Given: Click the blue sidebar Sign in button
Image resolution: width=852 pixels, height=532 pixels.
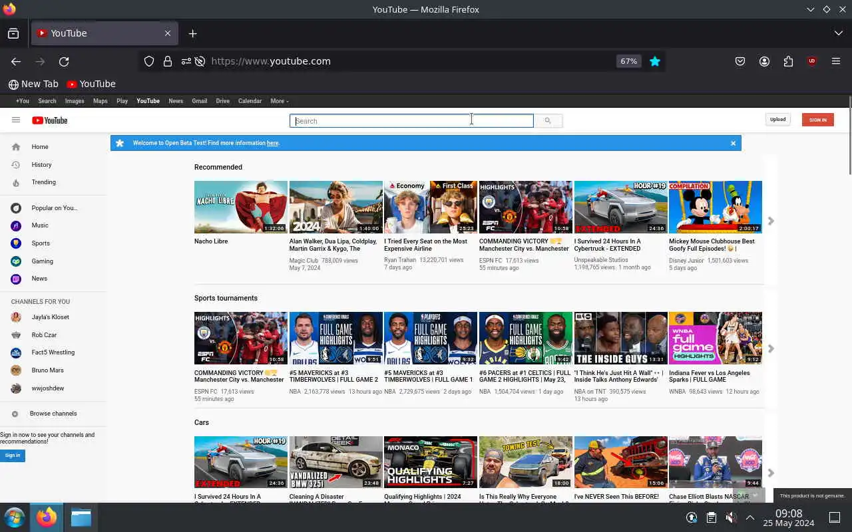Looking at the screenshot, I should pyautogui.click(x=13, y=456).
